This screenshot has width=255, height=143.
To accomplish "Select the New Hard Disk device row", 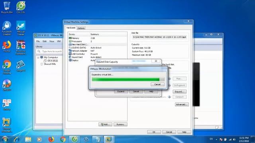I will tap(97, 44).
